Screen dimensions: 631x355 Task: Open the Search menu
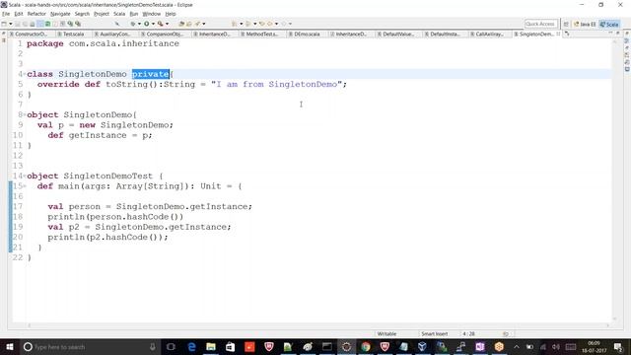pyautogui.click(x=82, y=14)
